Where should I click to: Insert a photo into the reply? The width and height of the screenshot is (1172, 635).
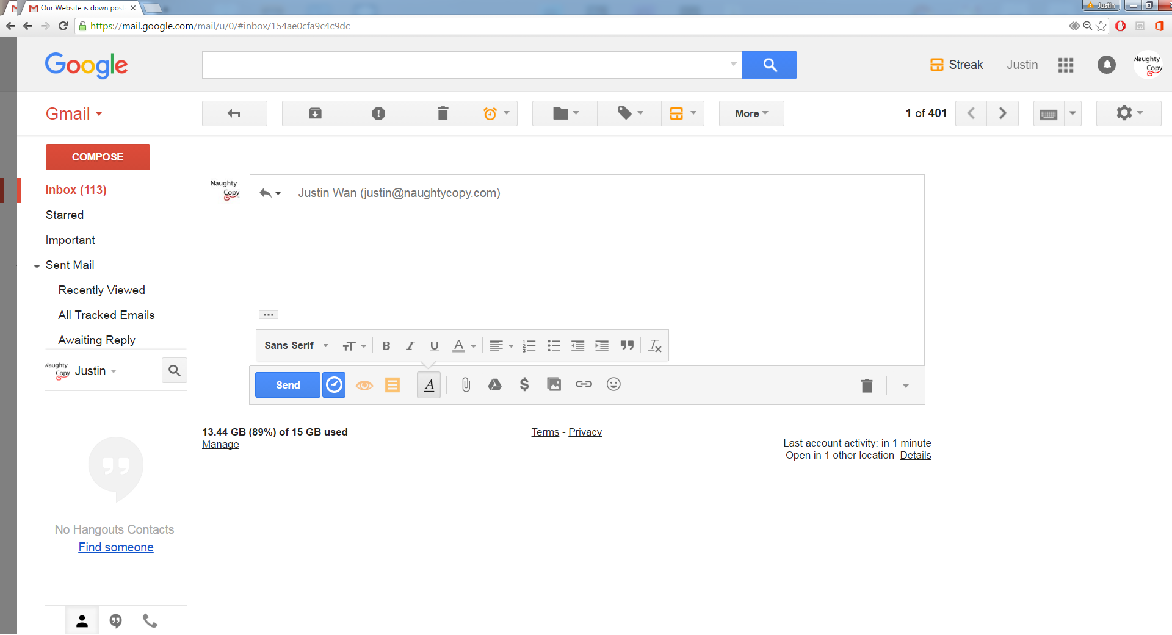[x=554, y=385]
